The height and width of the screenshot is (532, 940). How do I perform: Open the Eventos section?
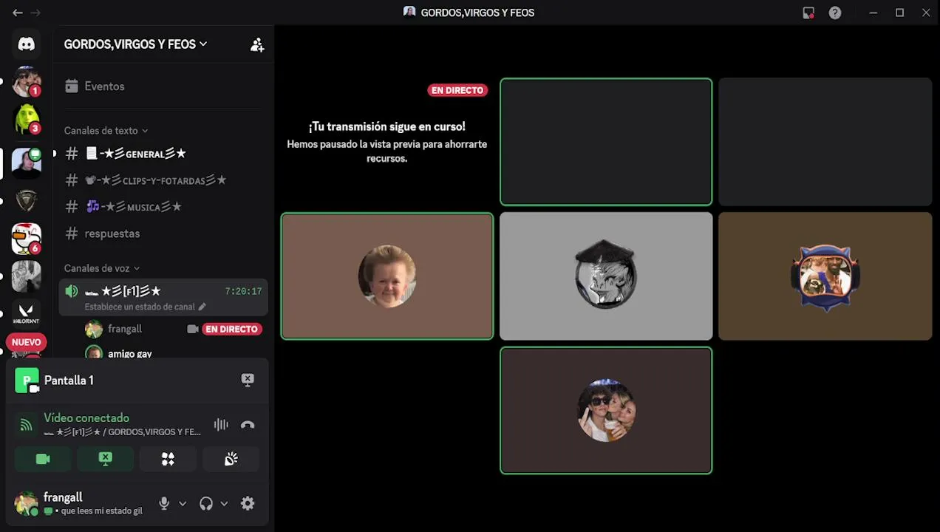click(163, 86)
